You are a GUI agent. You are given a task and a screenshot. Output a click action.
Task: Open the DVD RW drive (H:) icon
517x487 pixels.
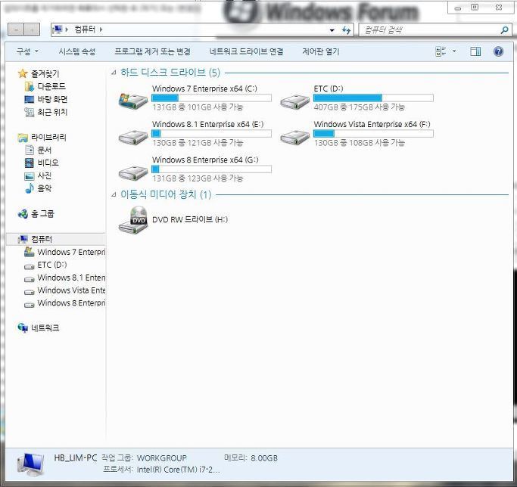click(x=133, y=220)
